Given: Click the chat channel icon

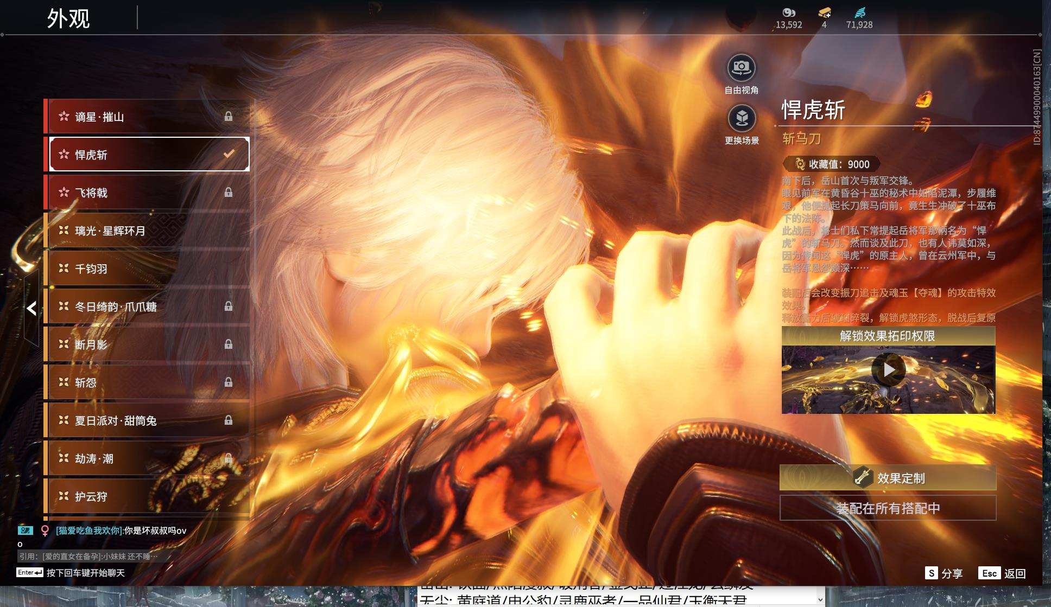Looking at the screenshot, I should pos(26,530).
